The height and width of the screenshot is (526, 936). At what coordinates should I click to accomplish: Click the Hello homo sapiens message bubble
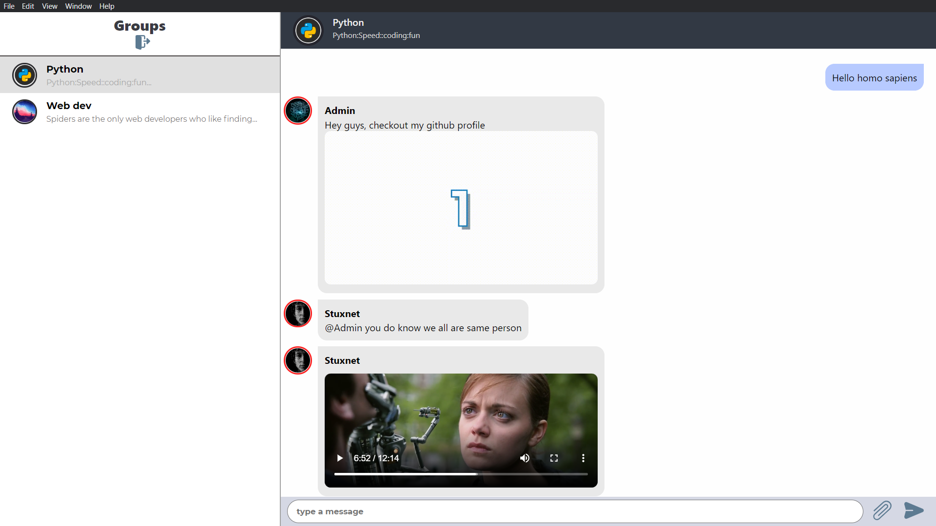pyautogui.click(x=874, y=78)
